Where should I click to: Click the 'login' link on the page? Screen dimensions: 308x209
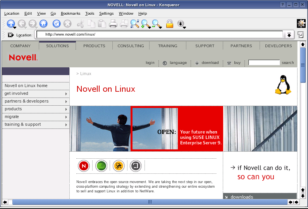click(x=150, y=63)
